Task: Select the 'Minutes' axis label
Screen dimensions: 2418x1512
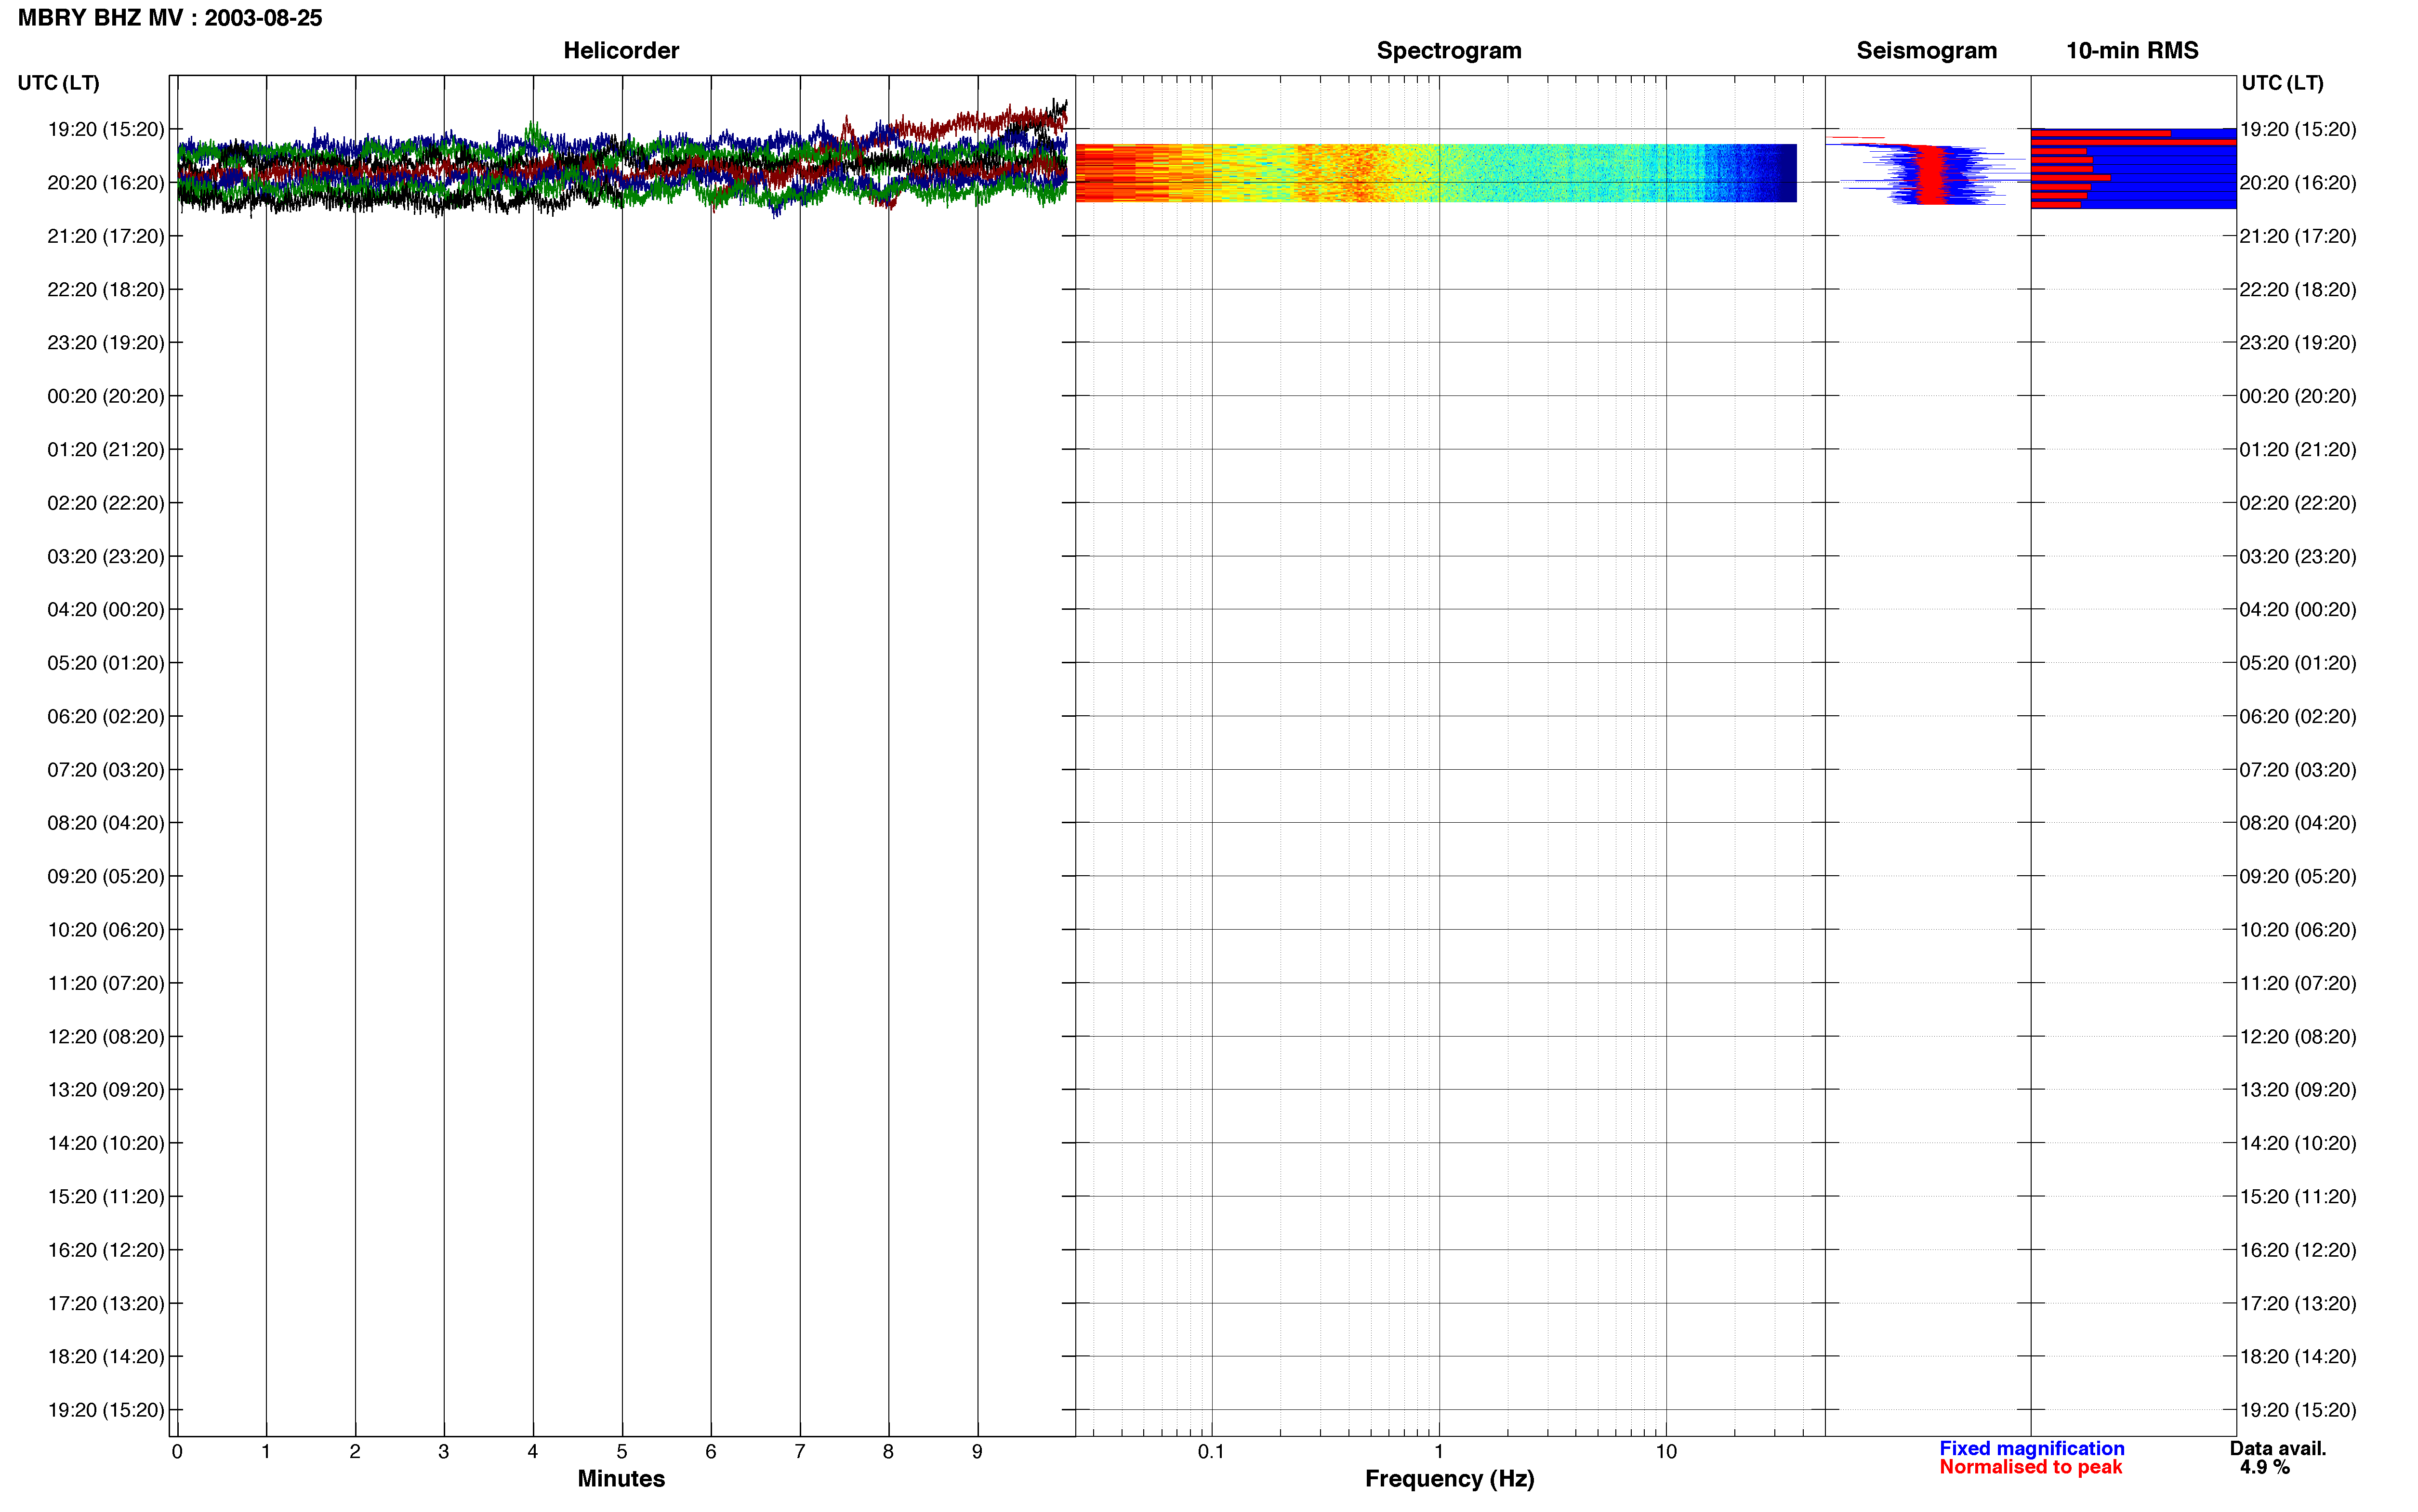Action: [621, 1478]
